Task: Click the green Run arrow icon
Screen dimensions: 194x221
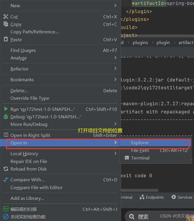Action: 6,109
